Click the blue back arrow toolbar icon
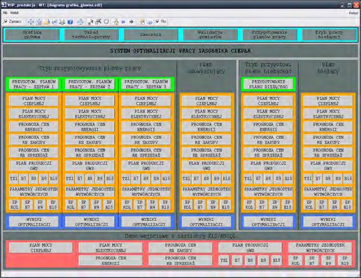 123,22
